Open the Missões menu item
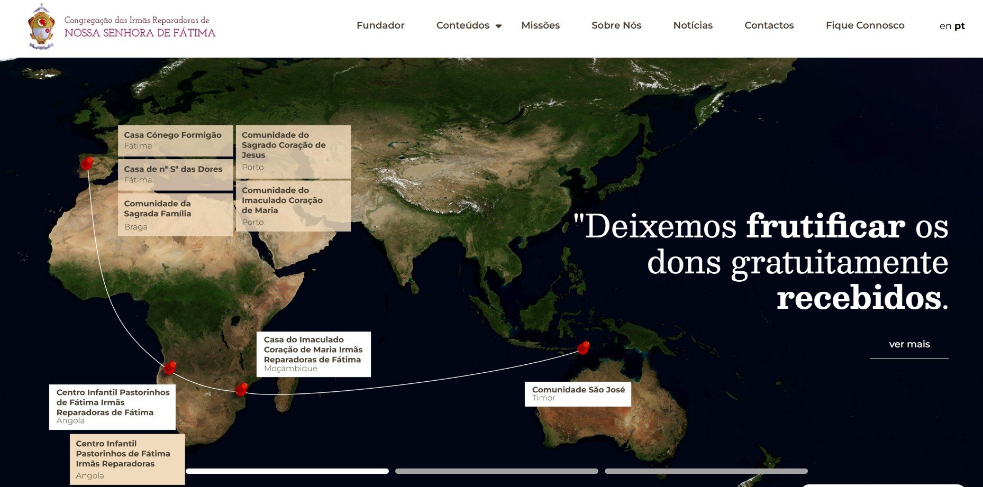This screenshot has width=983, height=487. coord(540,25)
